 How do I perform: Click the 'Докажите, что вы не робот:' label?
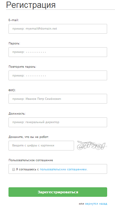pyautogui.click(x=29, y=137)
